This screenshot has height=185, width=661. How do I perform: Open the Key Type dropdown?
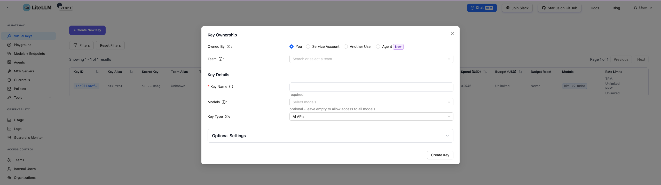pyautogui.click(x=371, y=117)
